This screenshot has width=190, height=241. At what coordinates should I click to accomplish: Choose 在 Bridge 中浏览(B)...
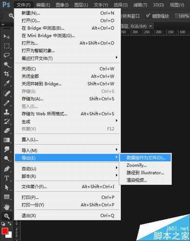67,28
